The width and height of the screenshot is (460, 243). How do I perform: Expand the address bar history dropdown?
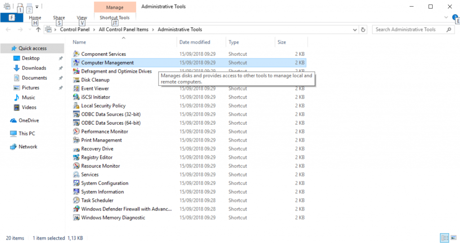tap(355, 30)
